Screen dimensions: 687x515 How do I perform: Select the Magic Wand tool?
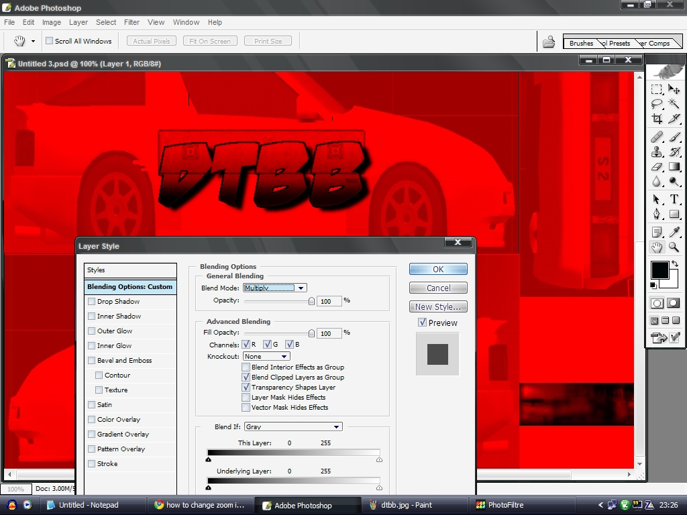pos(674,104)
